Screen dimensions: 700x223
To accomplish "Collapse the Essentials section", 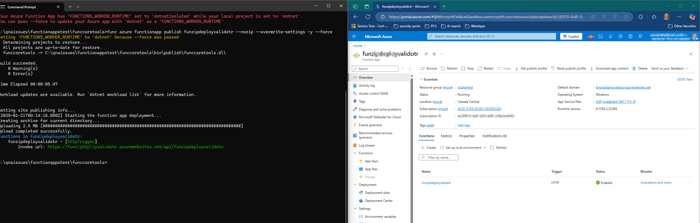I will tap(428, 79).
